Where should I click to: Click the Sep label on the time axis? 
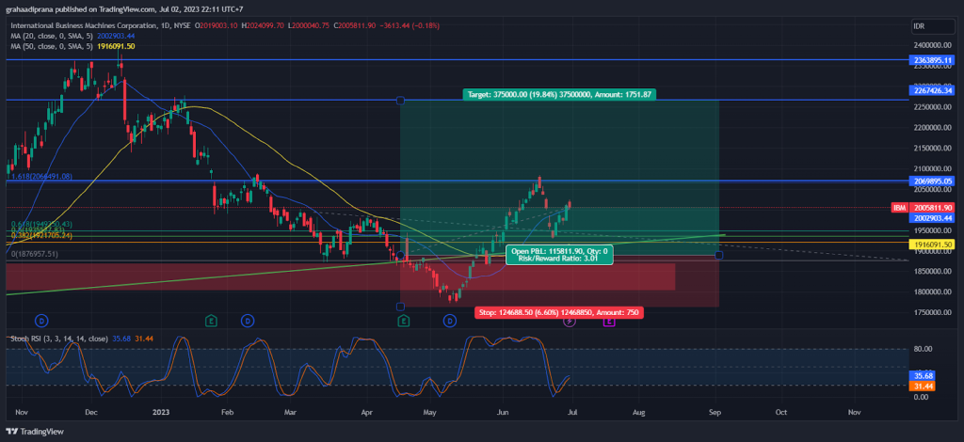[x=715, y=412]
